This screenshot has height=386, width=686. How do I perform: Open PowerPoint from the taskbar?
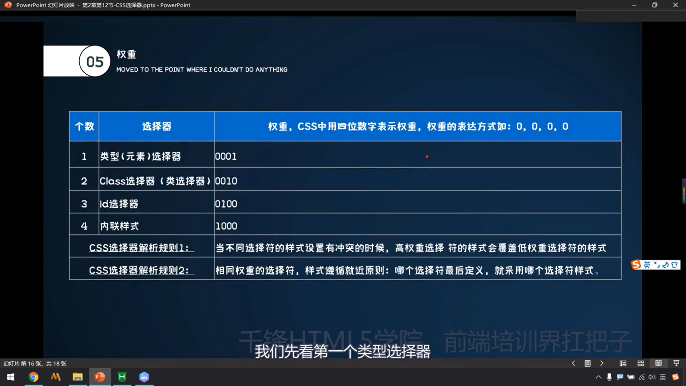coord(100,377)
